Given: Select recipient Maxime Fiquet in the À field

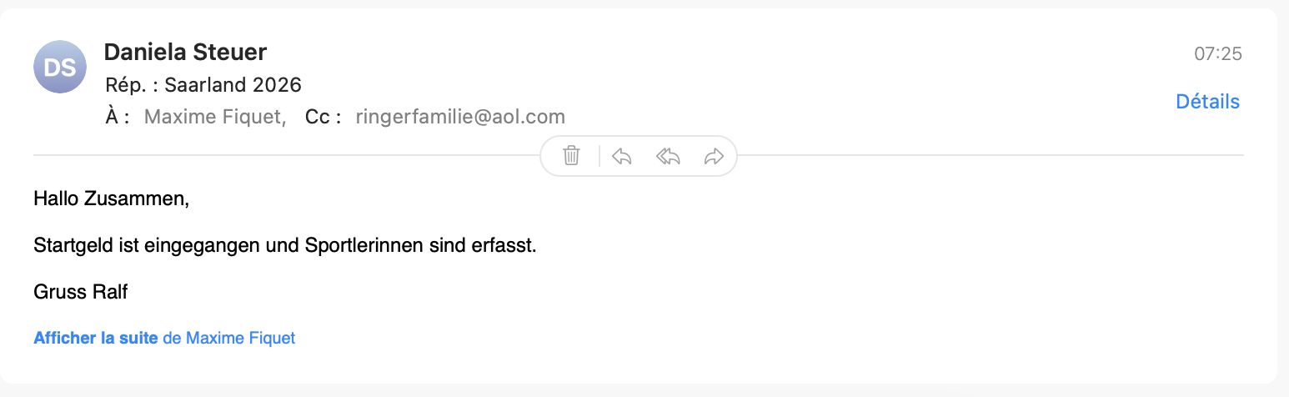Looking at the screenshot, I should pyautogui.click(x=215, y=117).
